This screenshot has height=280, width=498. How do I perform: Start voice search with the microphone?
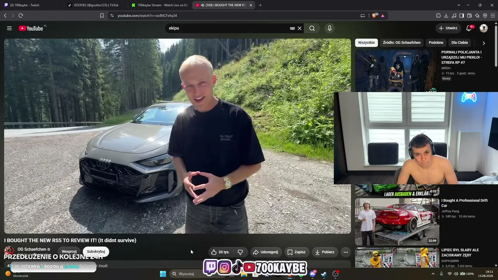[x=330, y=28]
